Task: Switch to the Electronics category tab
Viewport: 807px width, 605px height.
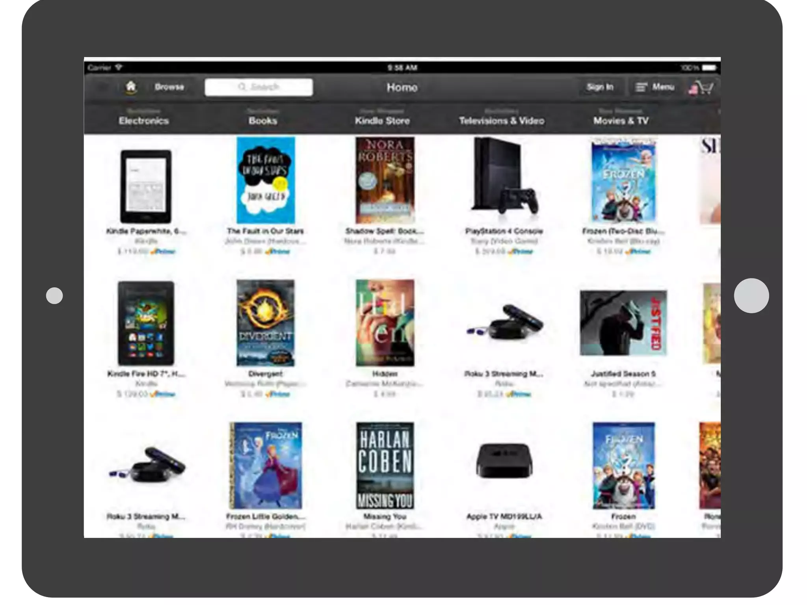Action: pyautogui.click(x=144, y=120)
